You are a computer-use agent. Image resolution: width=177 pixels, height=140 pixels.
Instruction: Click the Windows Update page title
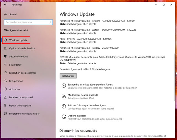click(x=77, y=14)
